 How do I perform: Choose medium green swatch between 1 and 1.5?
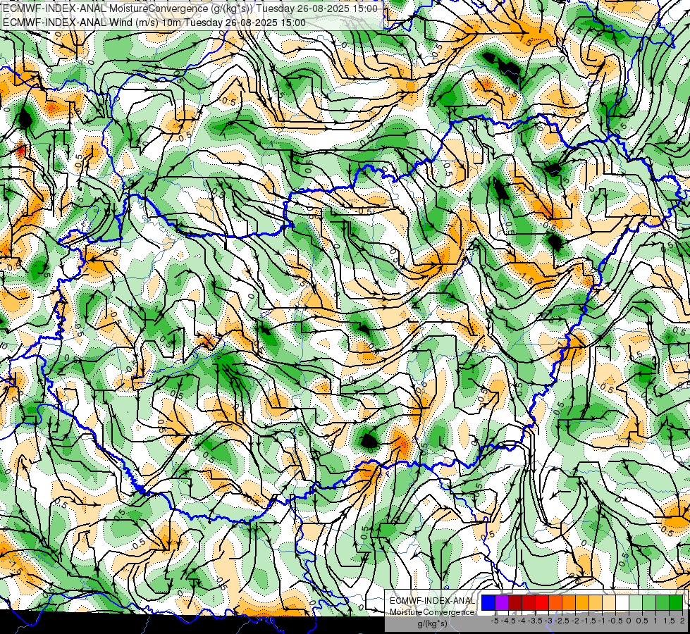coord(663,602)
